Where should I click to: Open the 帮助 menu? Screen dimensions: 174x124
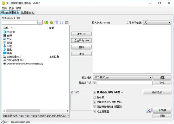[19, 8]
